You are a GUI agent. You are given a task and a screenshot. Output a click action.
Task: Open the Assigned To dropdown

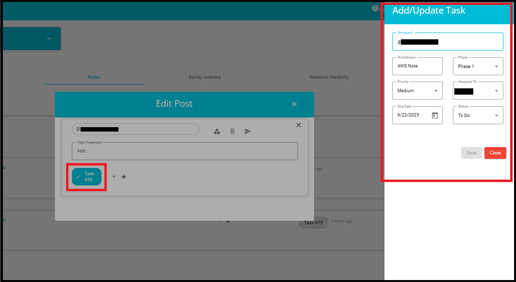pos(478,91)
